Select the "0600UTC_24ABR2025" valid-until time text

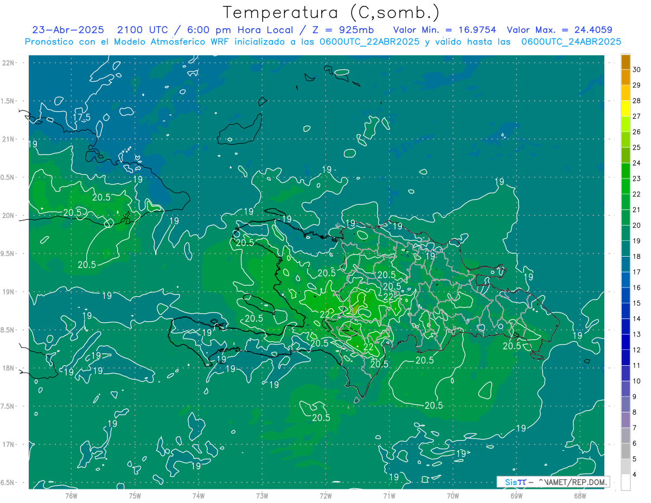click(570, 42)
